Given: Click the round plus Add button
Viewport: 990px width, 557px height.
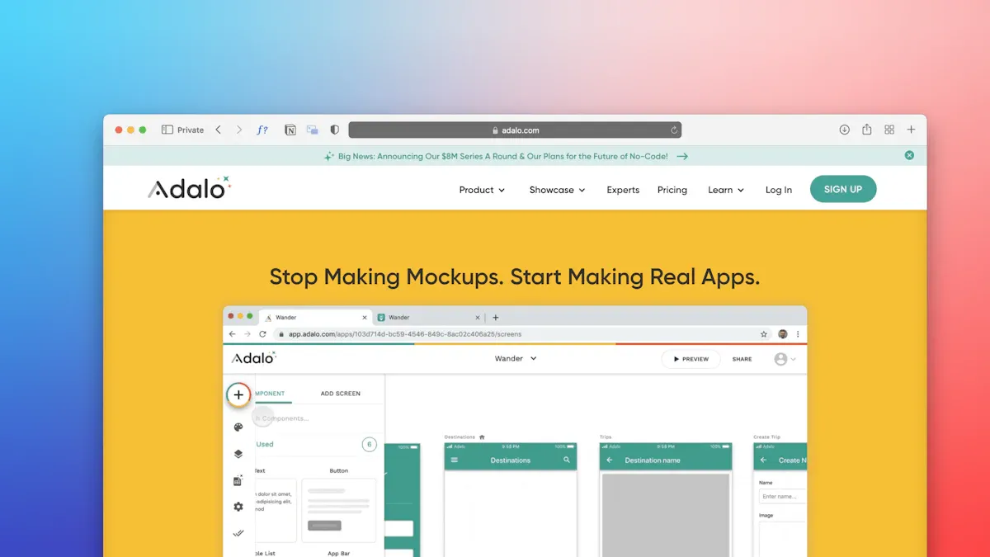Looking at the screenshot, I should (x=238, y=394).
